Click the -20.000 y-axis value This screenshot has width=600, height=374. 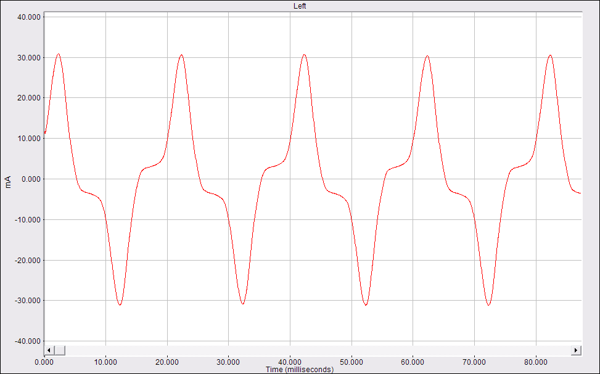[28, 261]
